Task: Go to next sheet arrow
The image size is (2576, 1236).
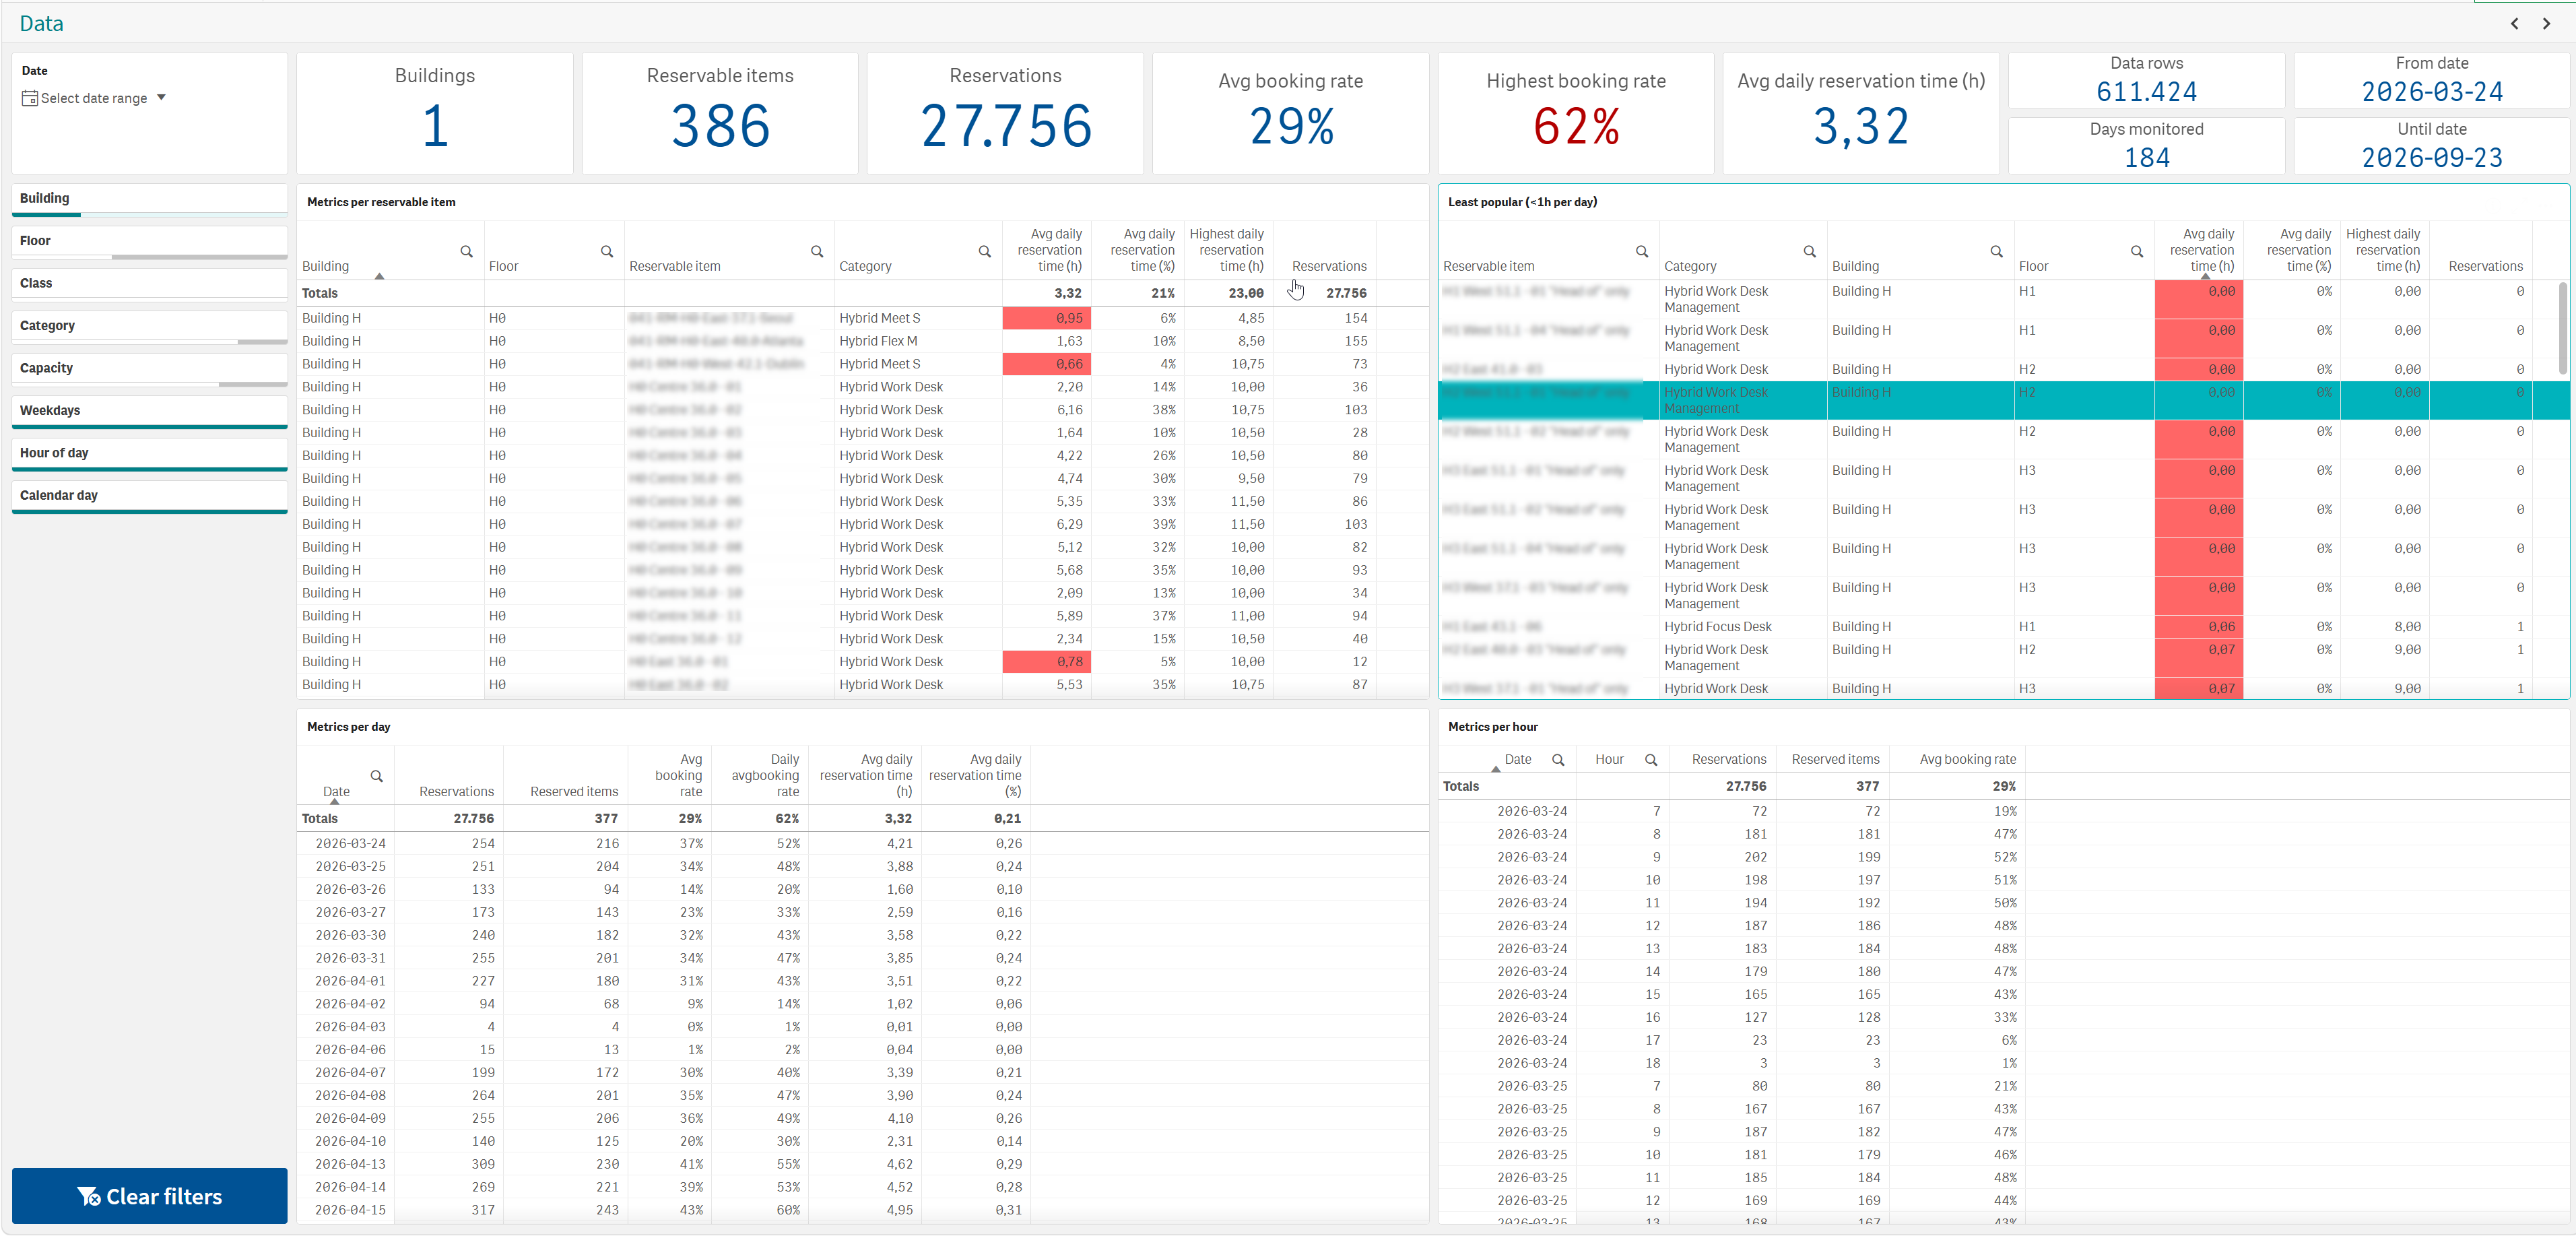Action: 2546,23
